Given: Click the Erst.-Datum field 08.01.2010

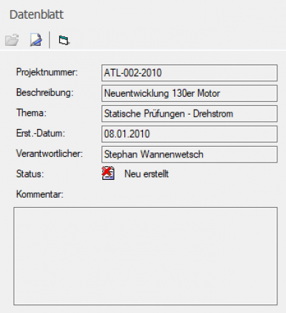Looking at the screenshot, I should pos(189,134).
